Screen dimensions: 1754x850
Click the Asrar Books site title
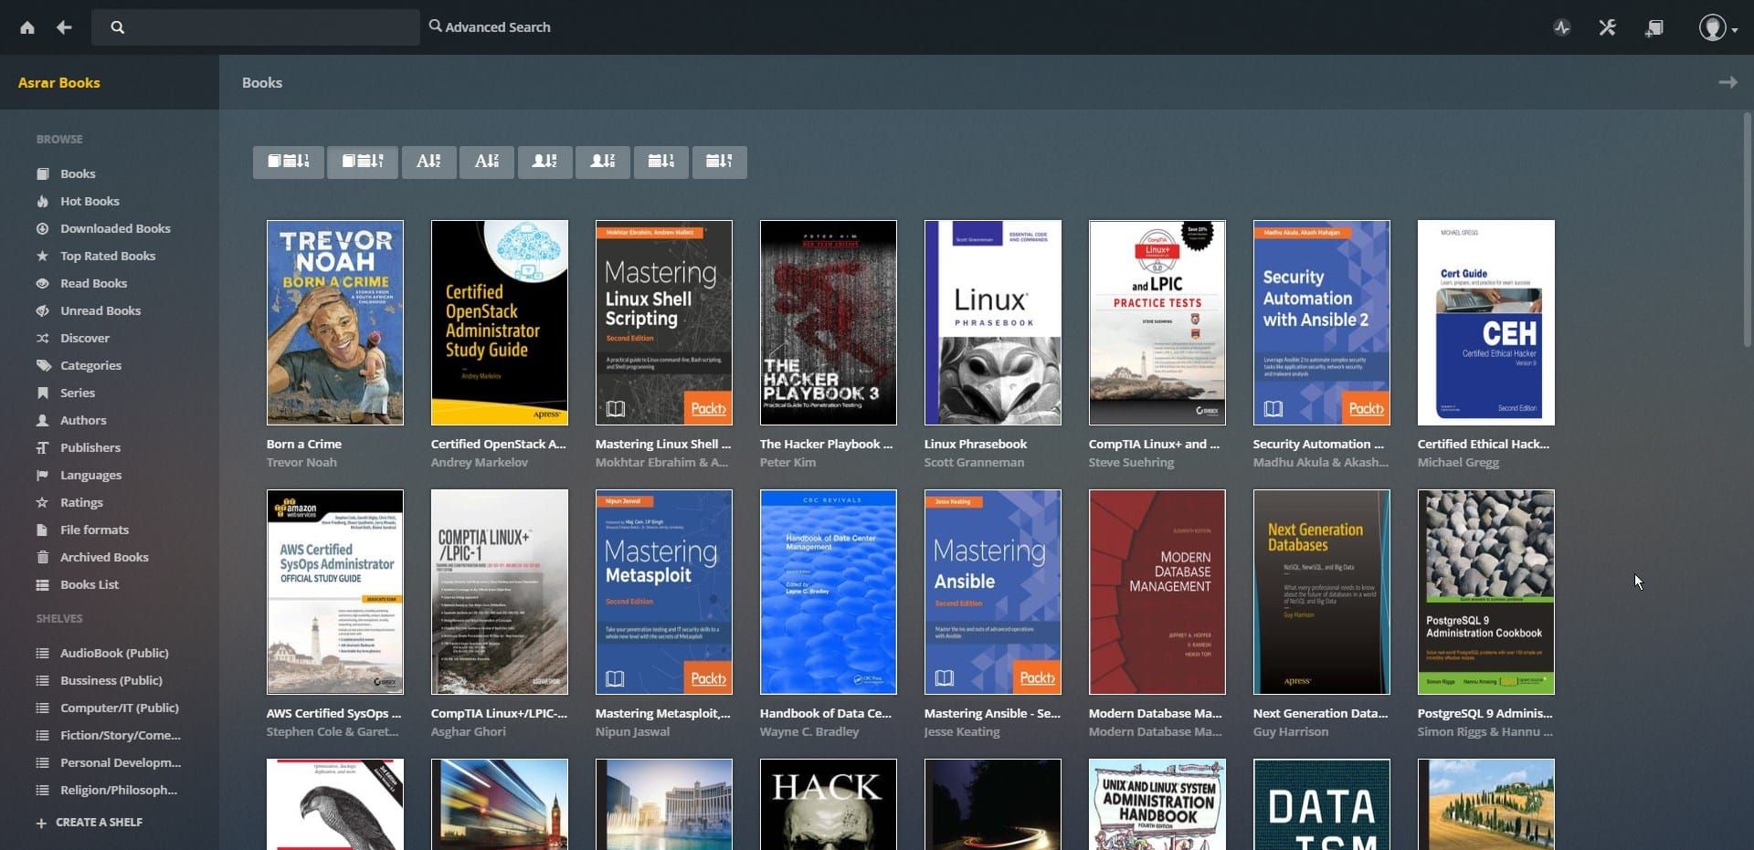tap(59, 82)
